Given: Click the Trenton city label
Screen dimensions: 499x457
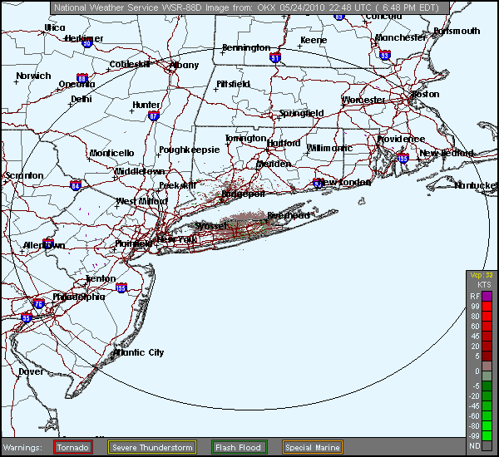Looking at the screenshot, I should click(x=101, y=278).
